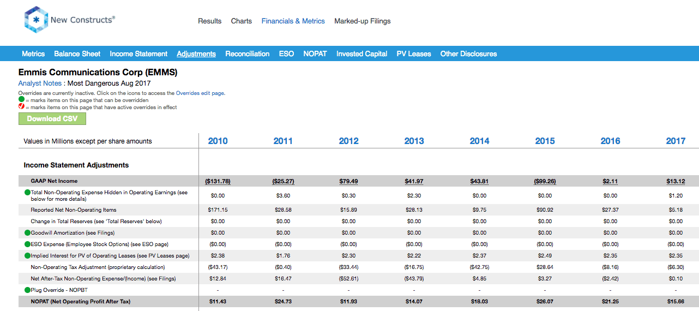Click the 2016 column header

[610, 141]
